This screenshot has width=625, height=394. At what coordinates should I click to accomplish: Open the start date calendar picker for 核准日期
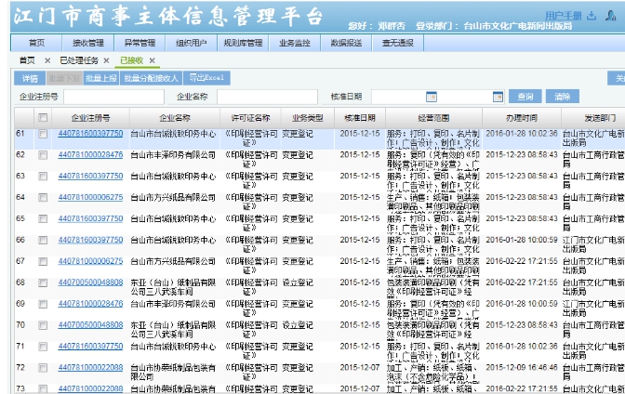tap(432, 97)
